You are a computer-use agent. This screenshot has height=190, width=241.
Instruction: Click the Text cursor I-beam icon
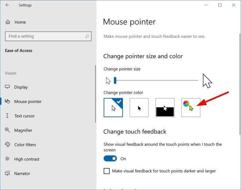(7, 115)
